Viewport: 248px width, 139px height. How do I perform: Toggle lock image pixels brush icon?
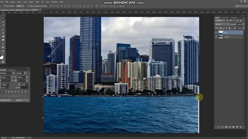point(224,28)
